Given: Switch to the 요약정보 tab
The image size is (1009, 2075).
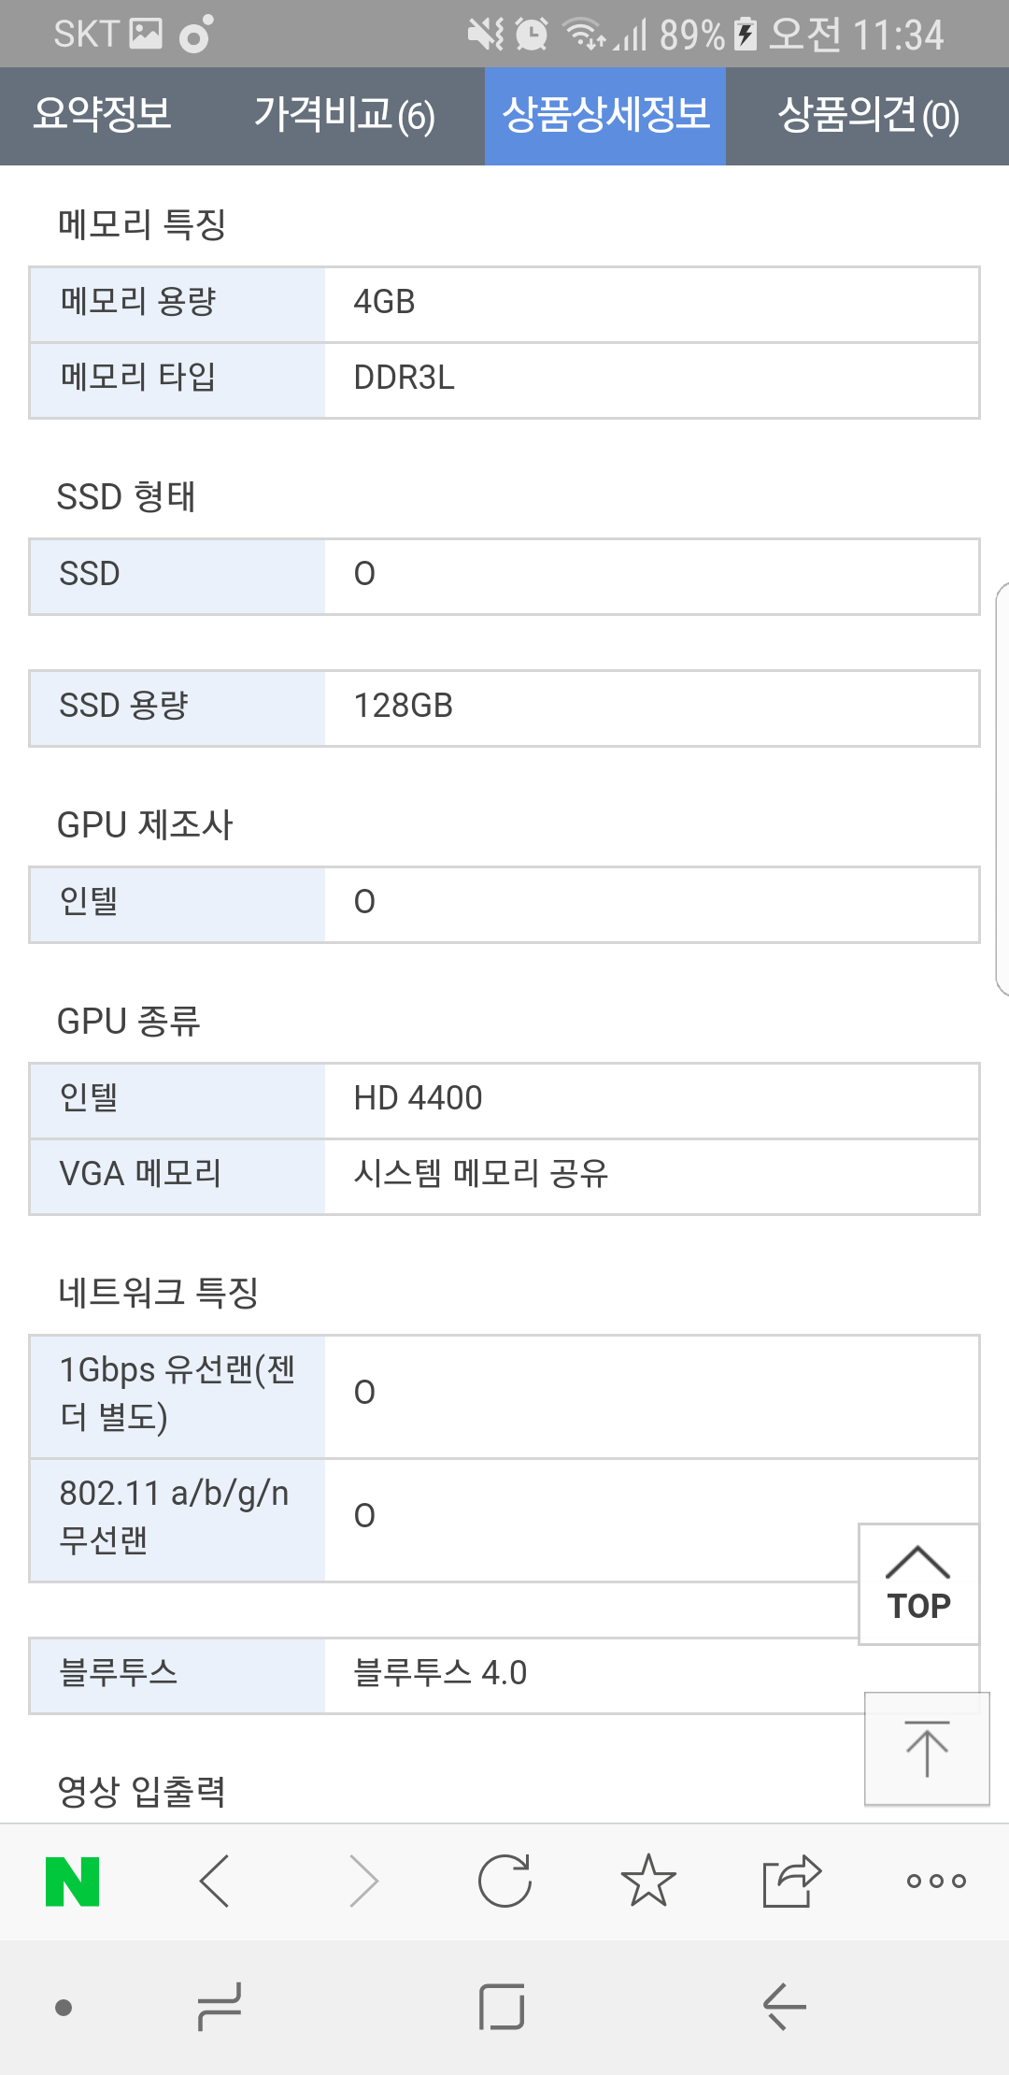Looking at the screenshot, I should 103,115.
